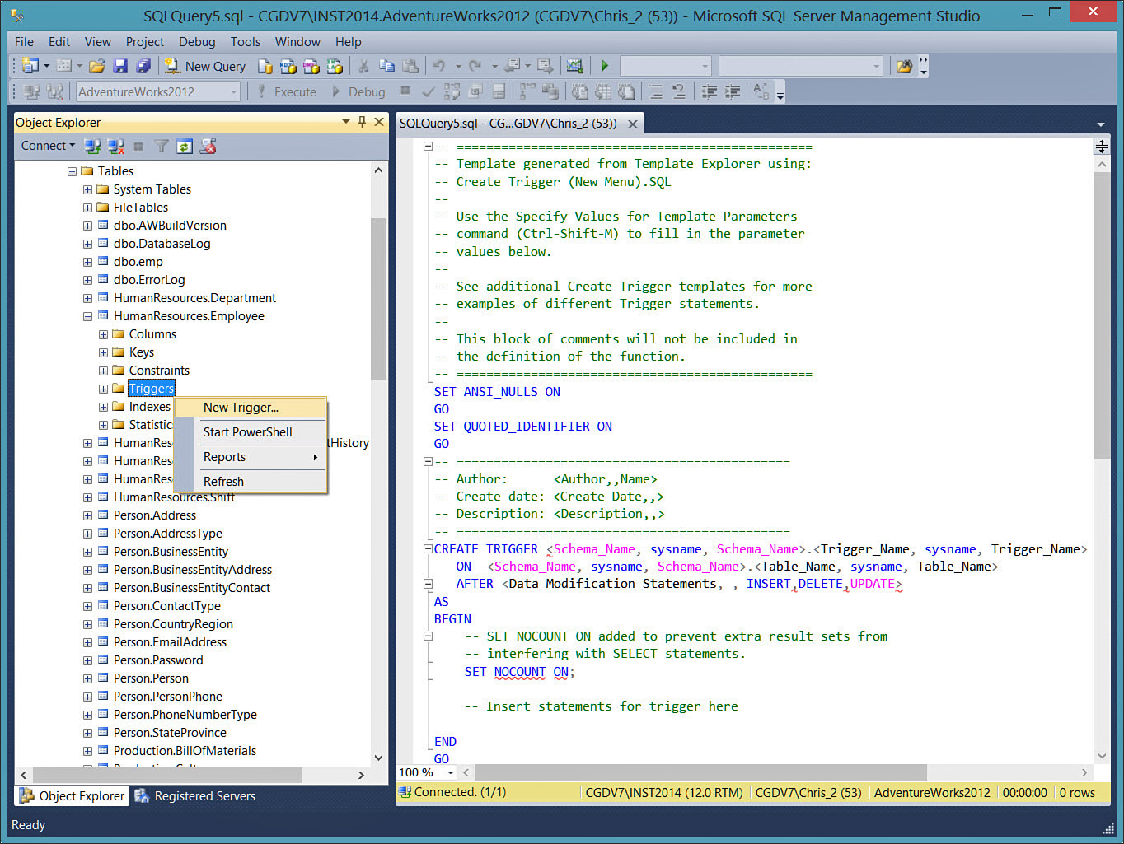The image size is (1124, 844).
Task: Expand the Triggers folder
Action: tap(103, 389)
